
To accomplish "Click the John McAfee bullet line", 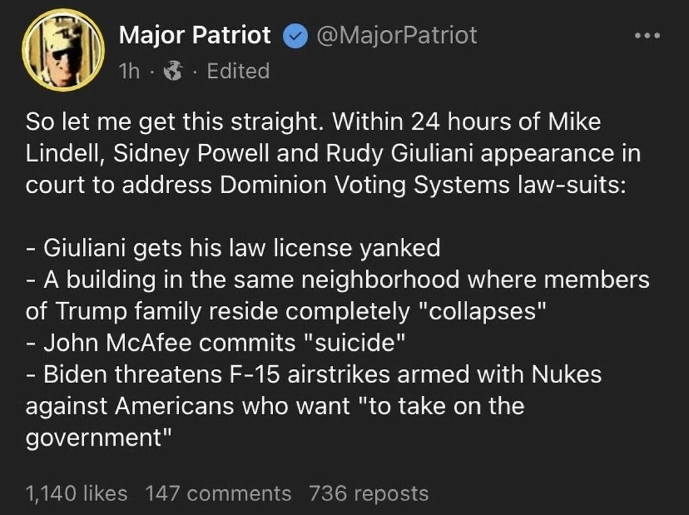I will [x=216, y=343].
